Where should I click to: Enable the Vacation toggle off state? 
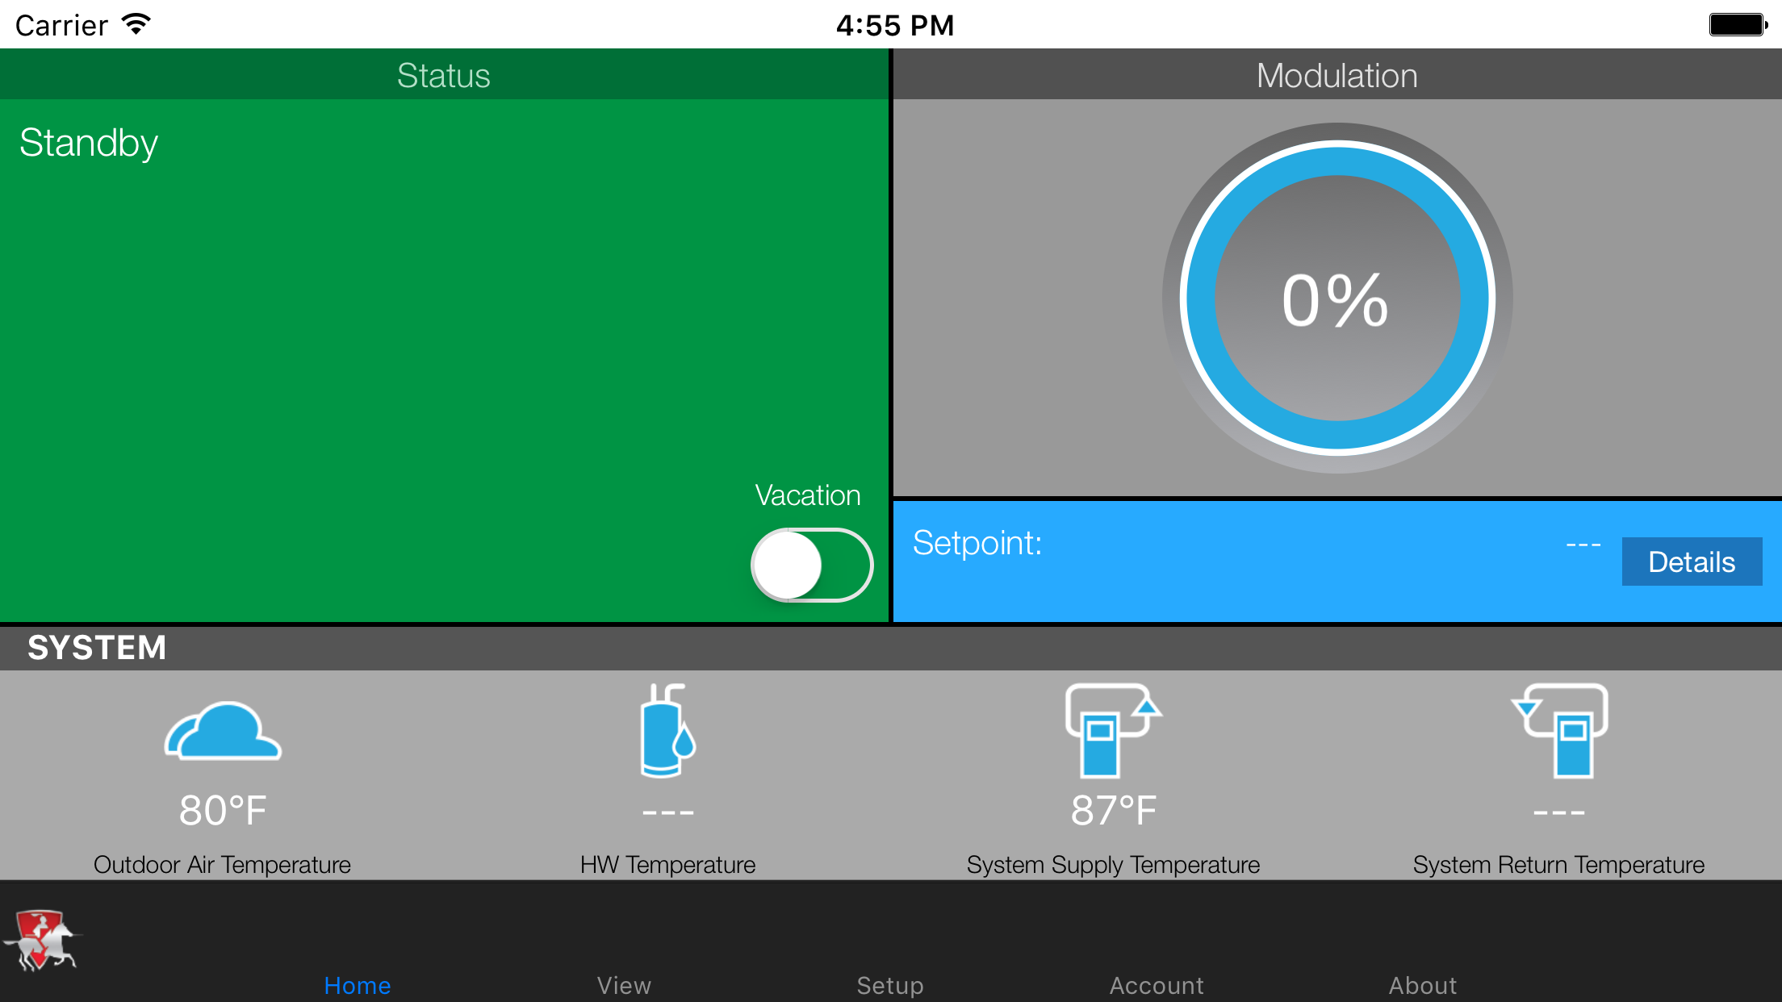[809, 564]
